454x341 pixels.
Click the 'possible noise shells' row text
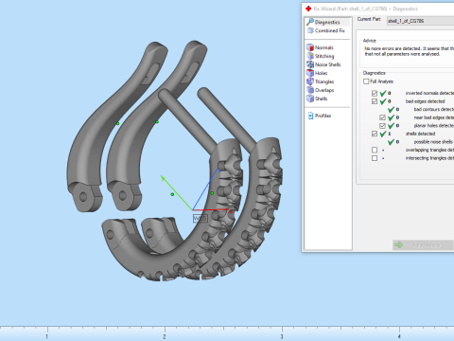[433, 142]
